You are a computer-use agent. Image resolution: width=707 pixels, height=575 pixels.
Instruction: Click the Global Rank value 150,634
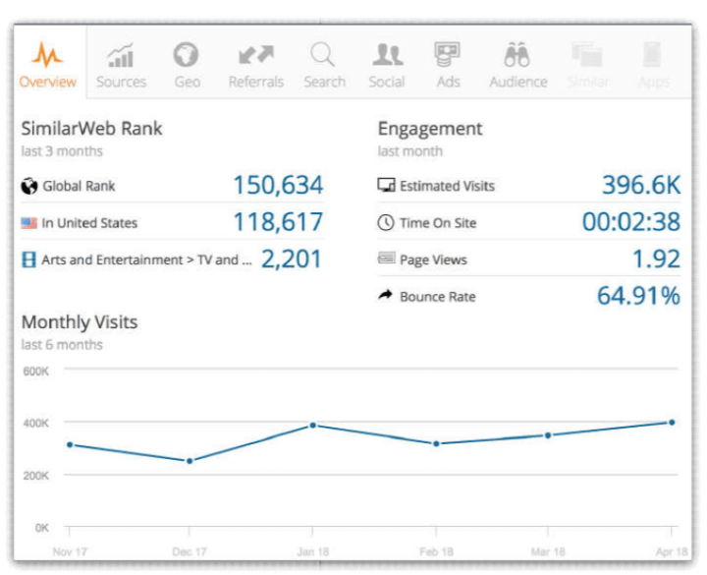pos(278,185)
